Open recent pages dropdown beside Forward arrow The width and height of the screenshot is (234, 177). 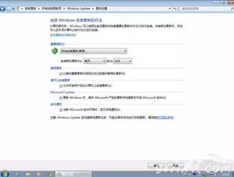(x=13, y=9)
